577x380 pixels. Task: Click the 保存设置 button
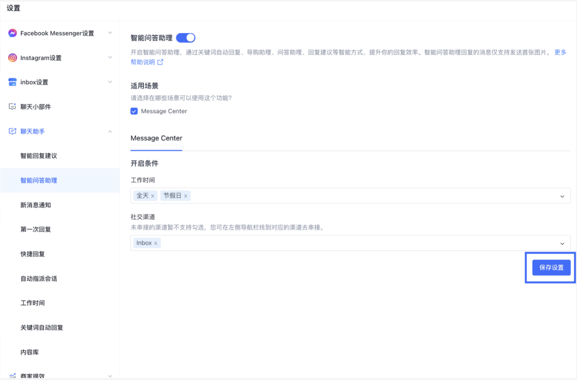[551, 267]
